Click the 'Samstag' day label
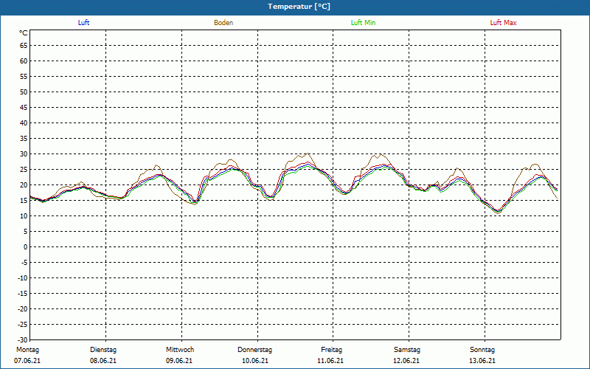The width and height of the screenshot is (590, 369). [x=407, y=350]
